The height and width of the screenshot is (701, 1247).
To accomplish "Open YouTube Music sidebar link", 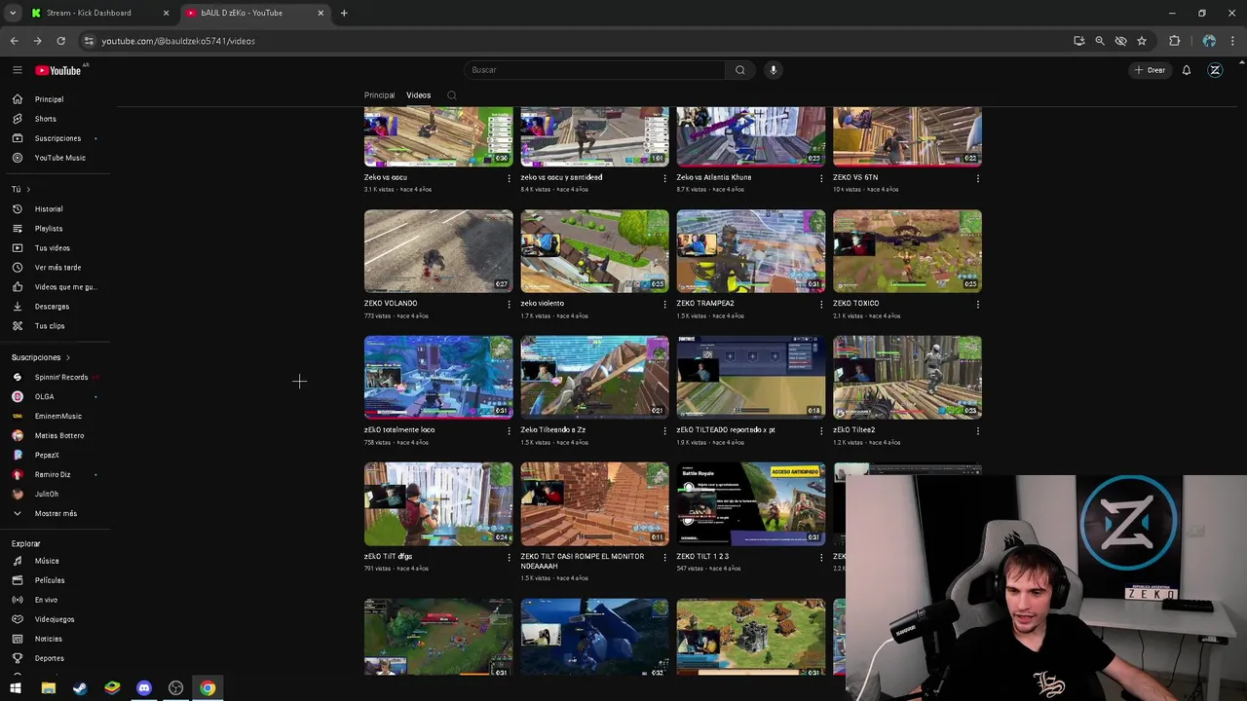I will 58,158.
